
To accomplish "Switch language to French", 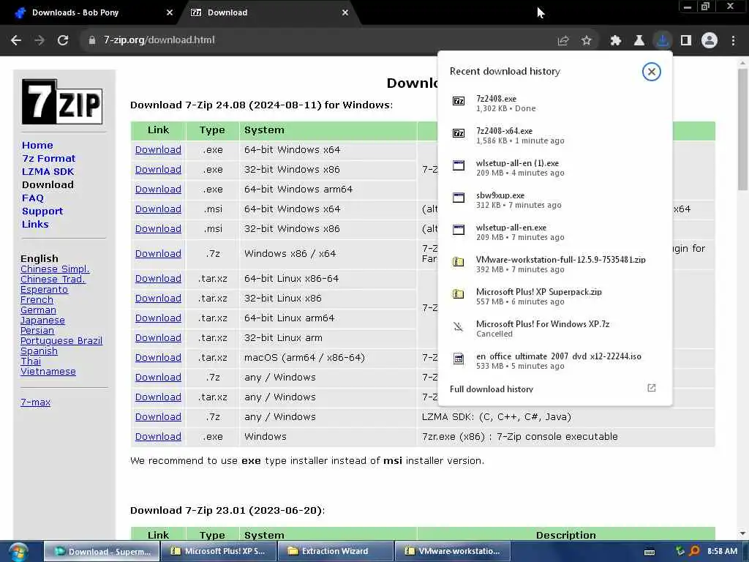I will point(37,299).
